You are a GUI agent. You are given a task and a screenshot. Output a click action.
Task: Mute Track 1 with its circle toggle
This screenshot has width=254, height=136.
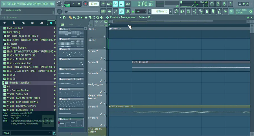click(x=104, y=37)
